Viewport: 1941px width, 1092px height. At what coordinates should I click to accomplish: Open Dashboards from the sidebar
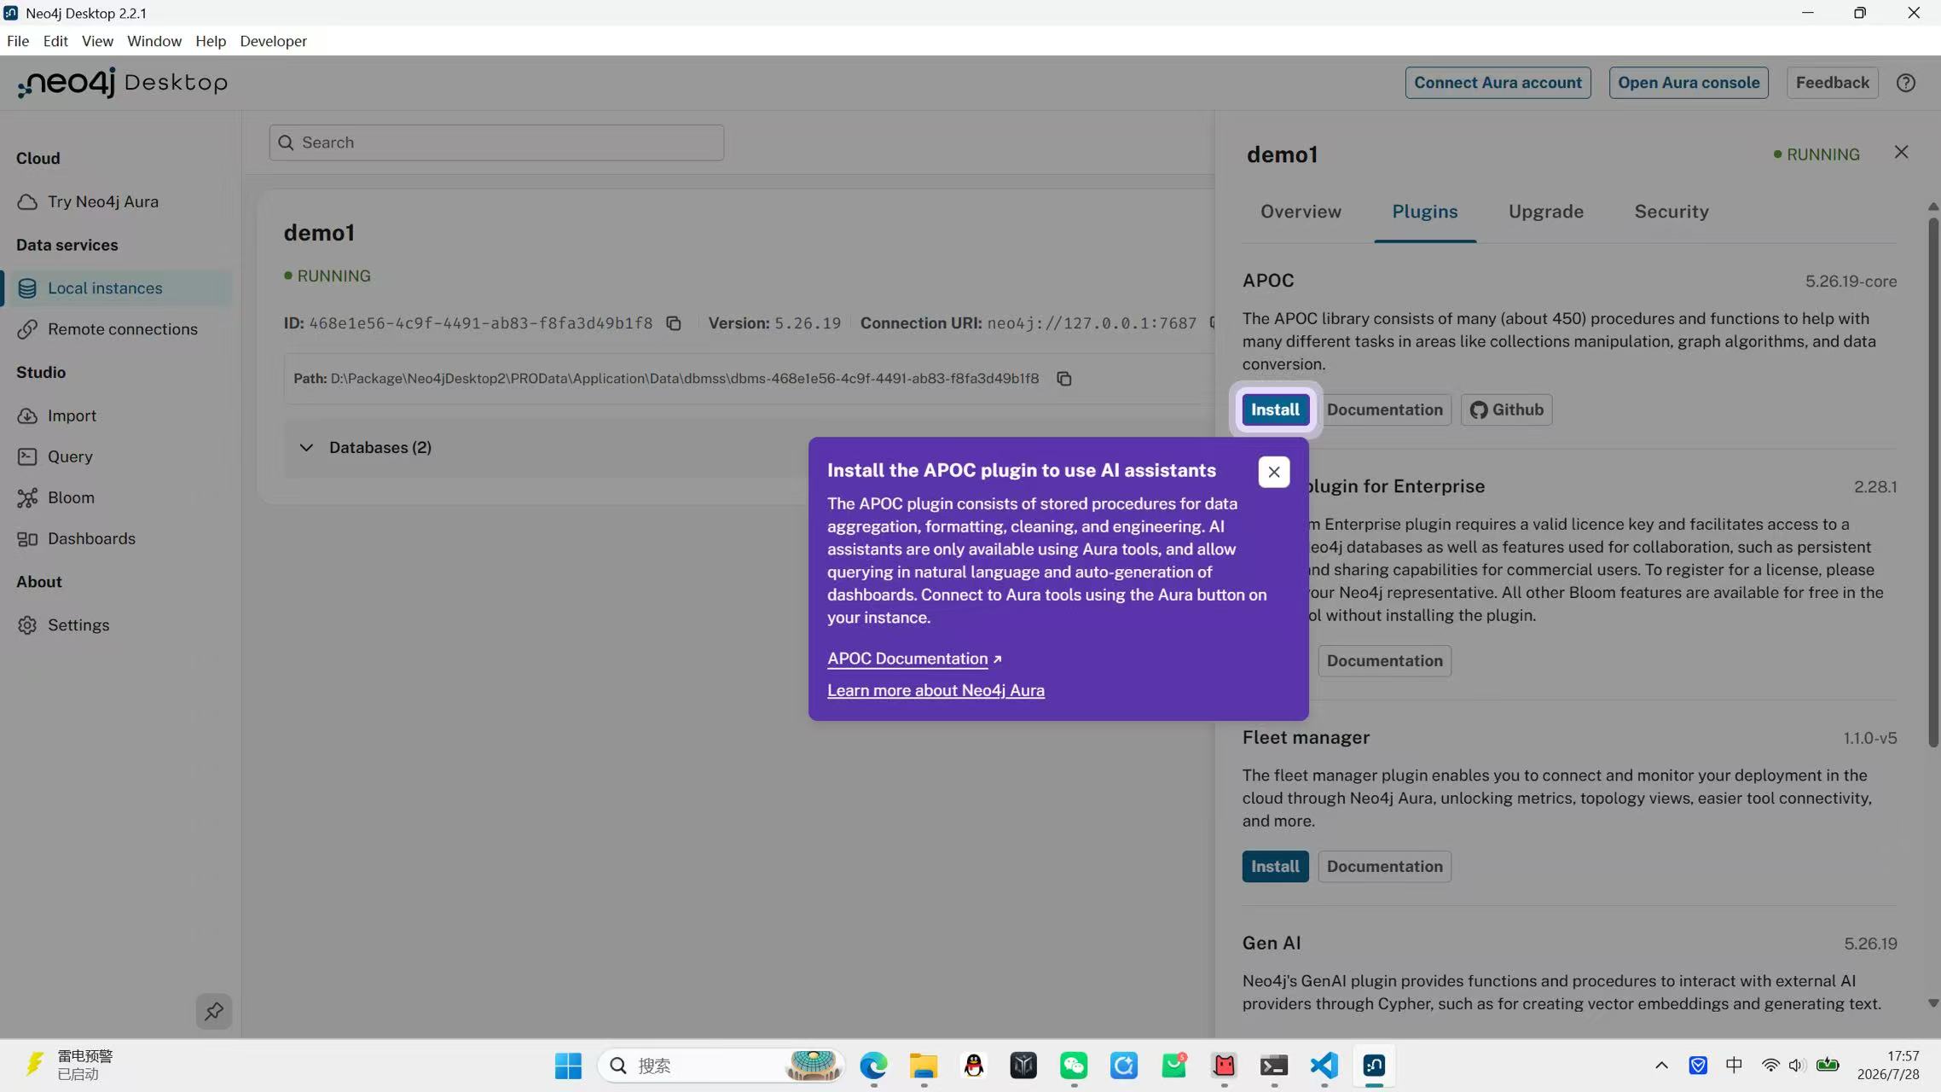pos(91,539)
